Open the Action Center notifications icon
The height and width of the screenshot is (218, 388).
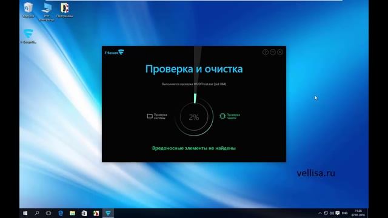[338, 213]
